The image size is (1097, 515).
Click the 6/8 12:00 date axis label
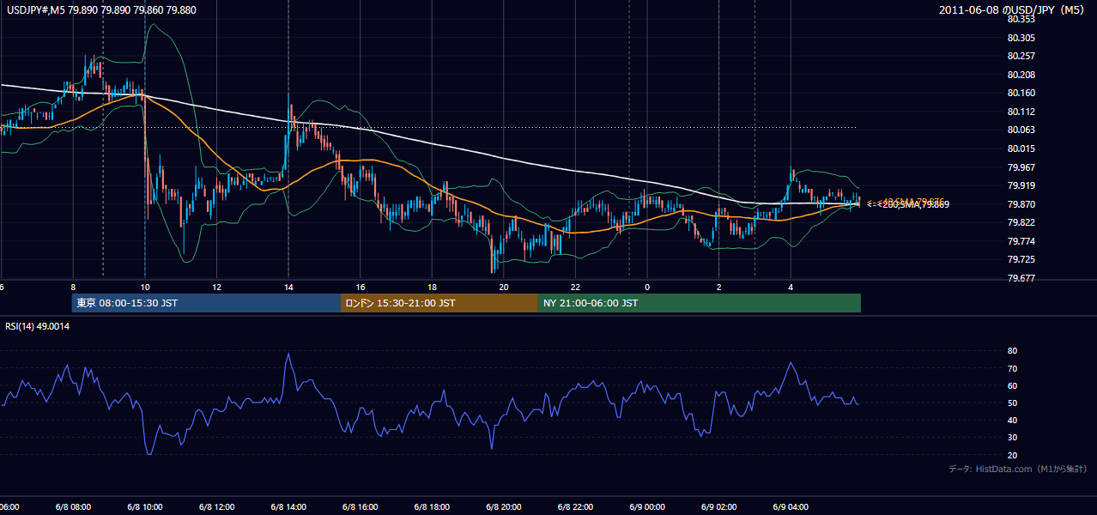coord(216,507)
